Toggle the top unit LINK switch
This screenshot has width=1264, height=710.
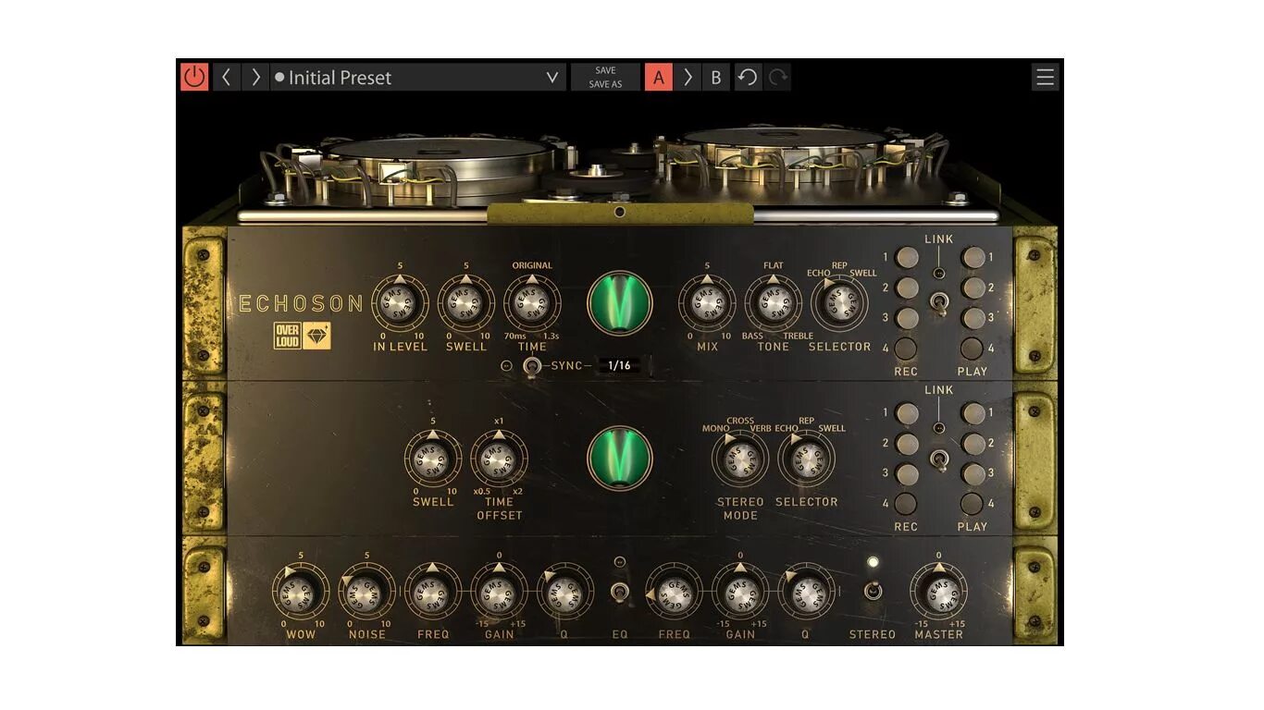pyautogui.click(x=939, y=302)
